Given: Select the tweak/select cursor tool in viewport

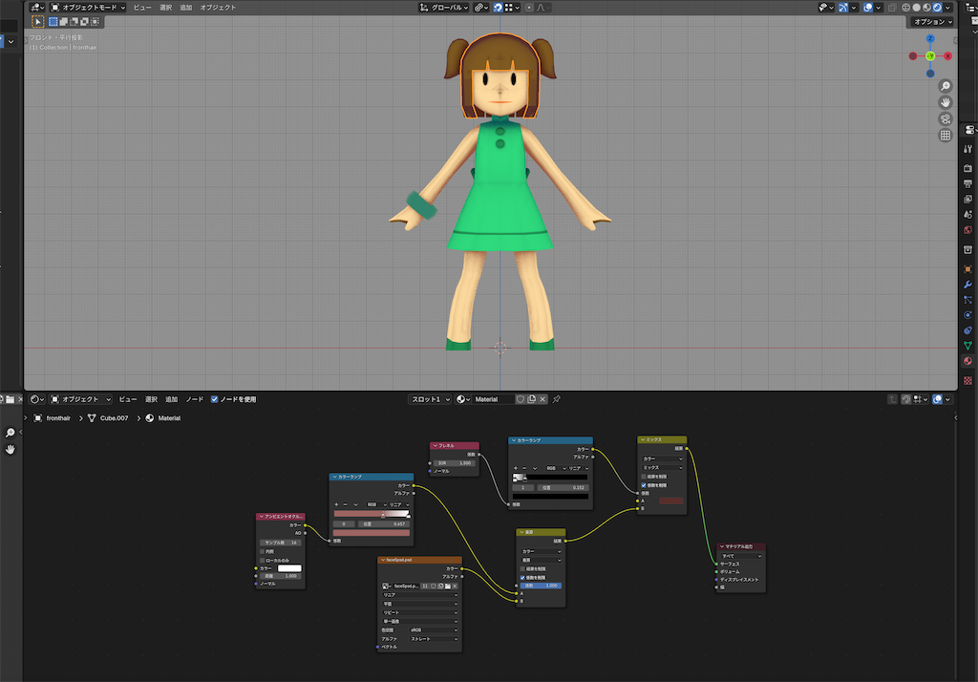Looking at the screenshot, I should [x=38, y=22].
